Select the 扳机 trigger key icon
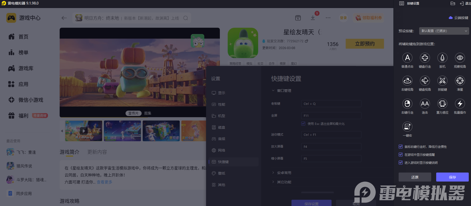The height and width of the screenshot is (206, 471). pos(442,58)
